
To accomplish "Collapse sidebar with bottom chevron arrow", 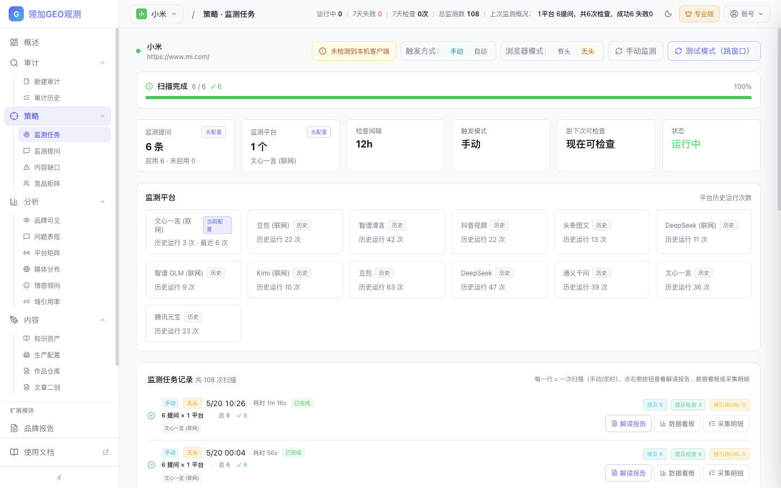I will [x=60, y=478].
